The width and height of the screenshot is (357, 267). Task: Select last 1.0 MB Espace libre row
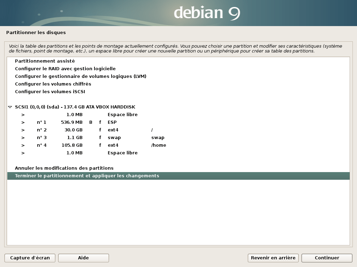178,153
